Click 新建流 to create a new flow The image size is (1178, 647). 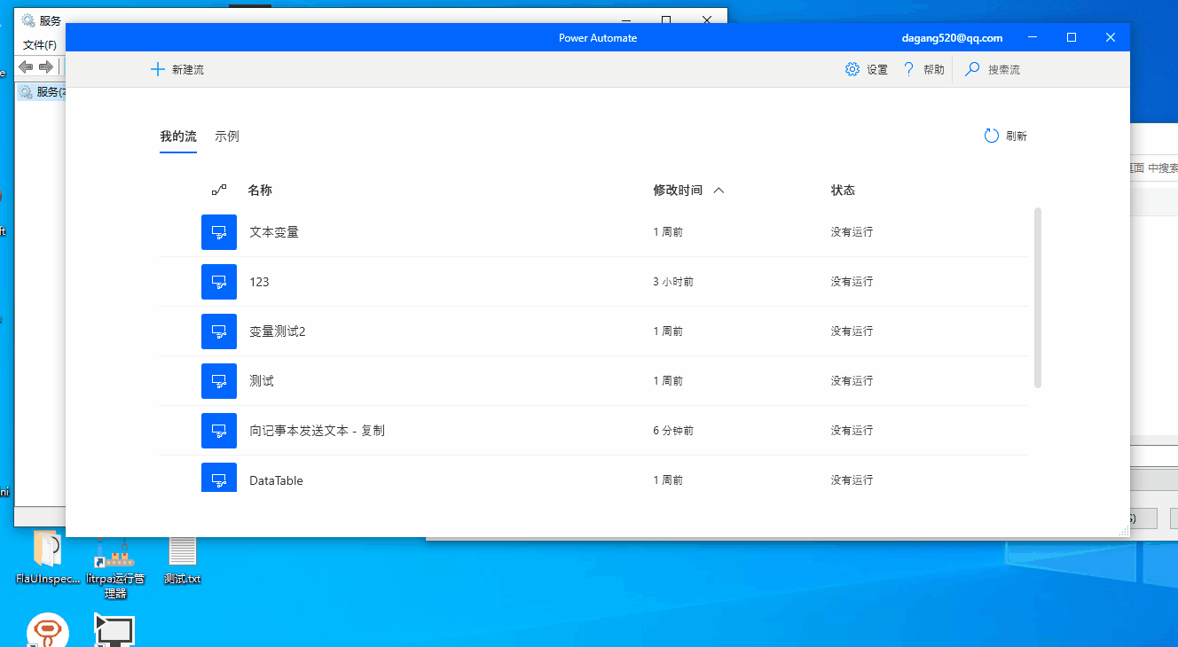[186, 68]
